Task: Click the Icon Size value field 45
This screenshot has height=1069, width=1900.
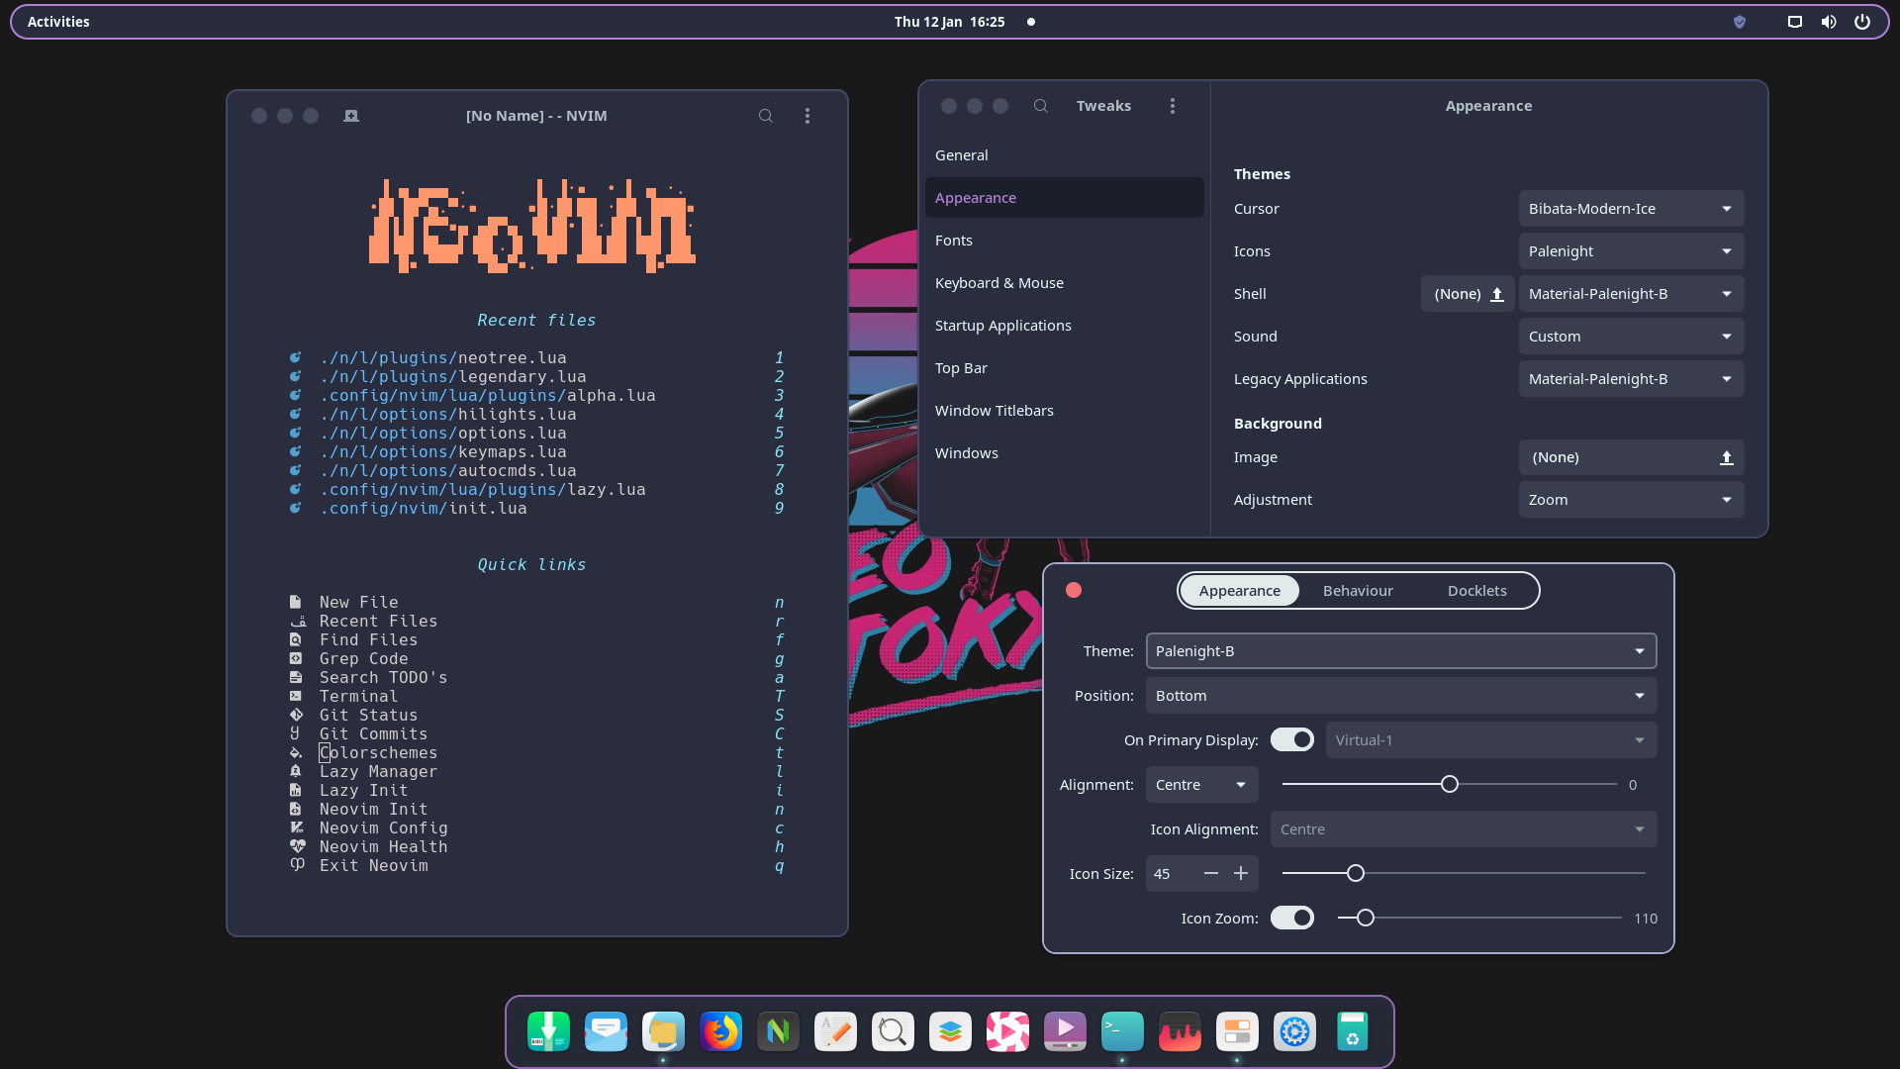Action: 1171,874
